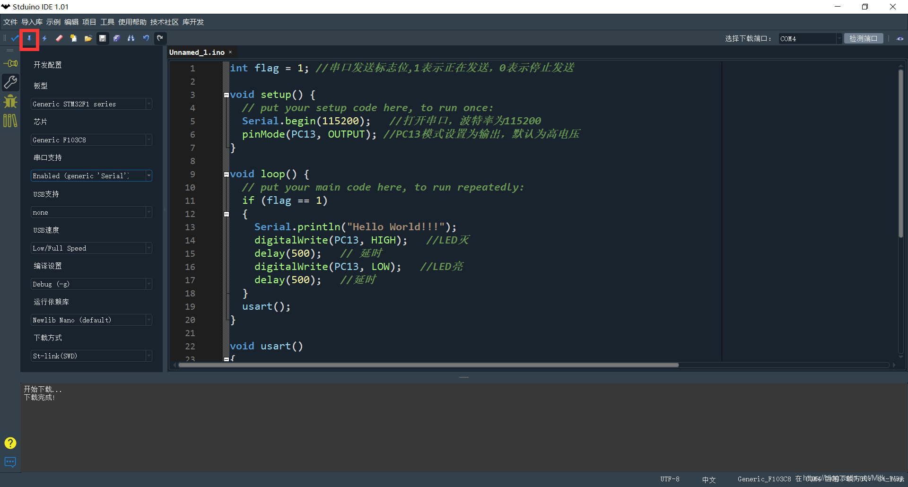Click the yellow pin sidebar icon
The width and height of the screenshot is (908, 487).
point(10,63)
